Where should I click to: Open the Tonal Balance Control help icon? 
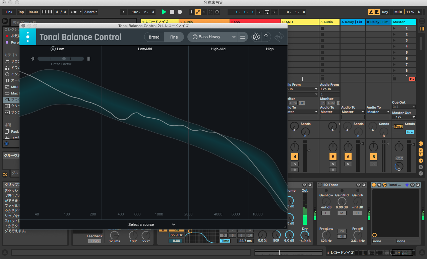[266, 37]
